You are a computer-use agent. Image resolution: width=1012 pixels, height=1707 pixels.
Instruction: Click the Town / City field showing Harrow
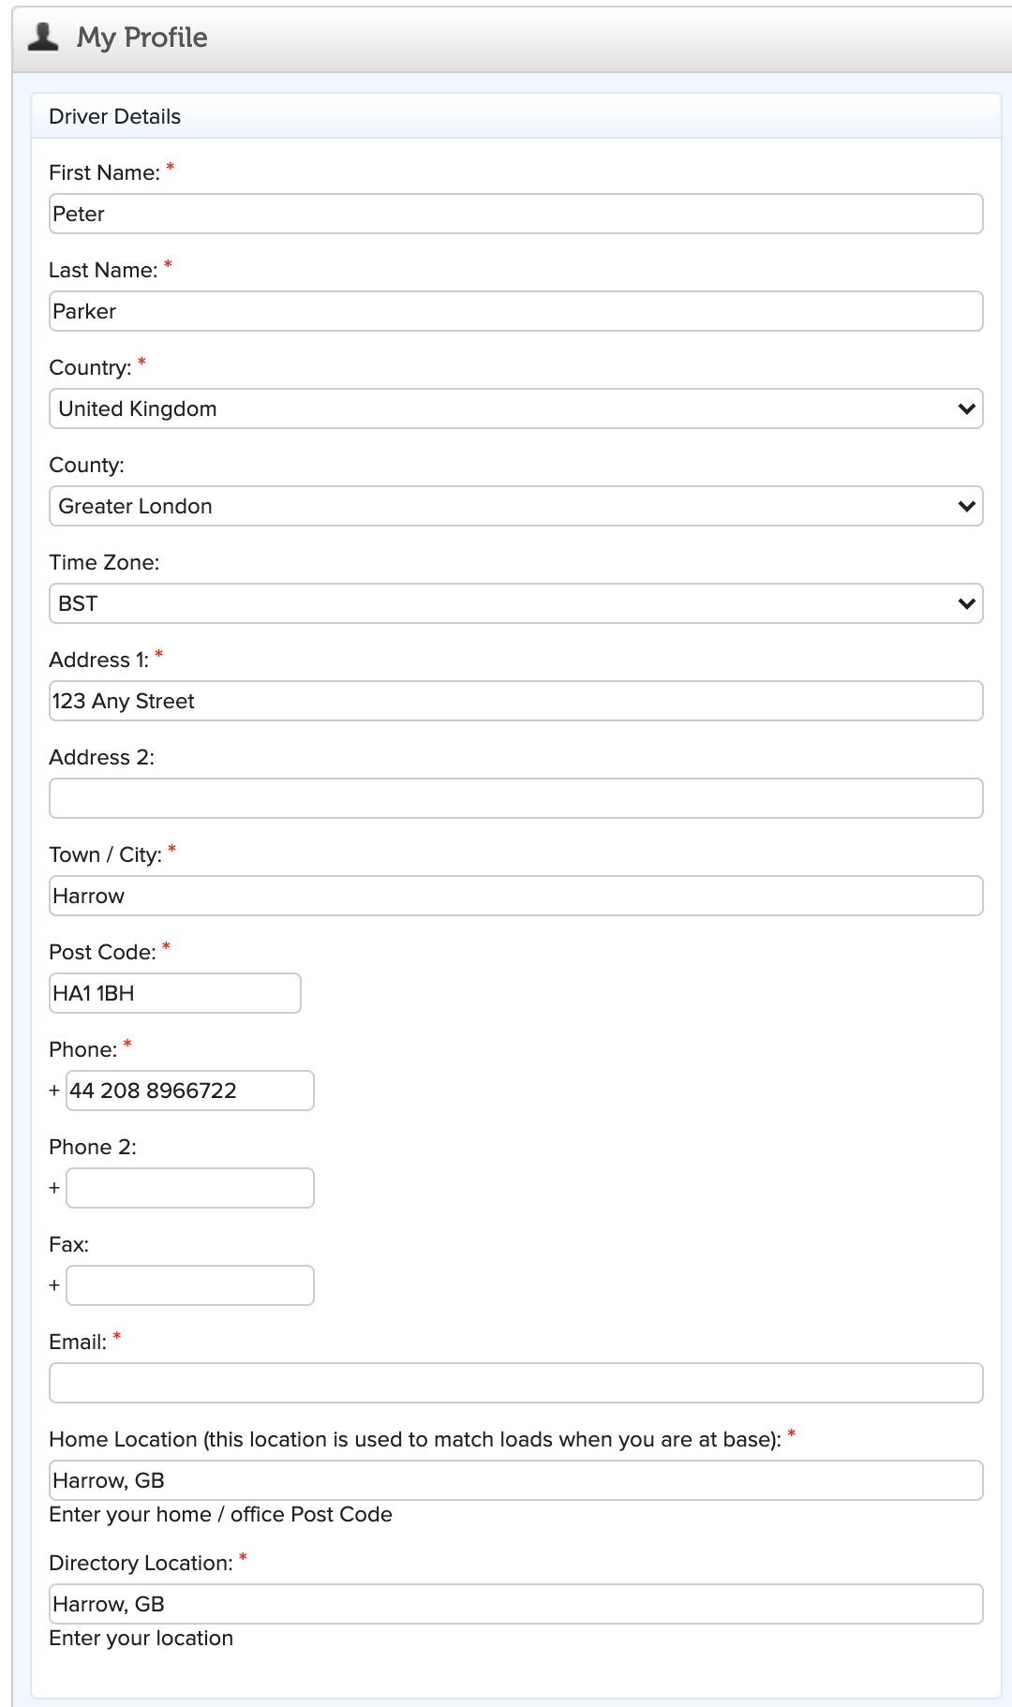pos(515,896)
